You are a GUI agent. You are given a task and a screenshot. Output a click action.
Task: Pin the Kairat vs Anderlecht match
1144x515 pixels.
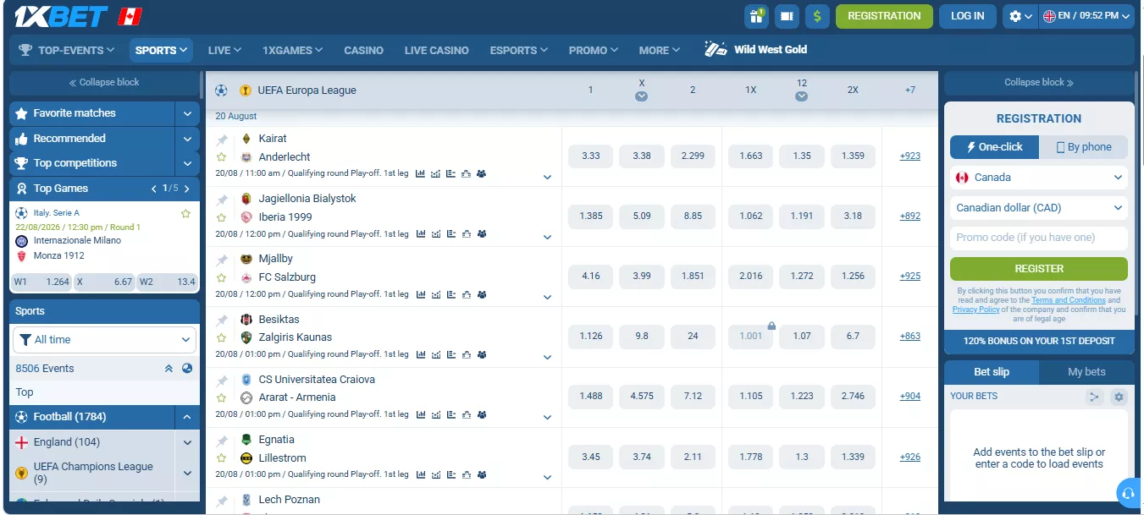click(x=222, y=140)
